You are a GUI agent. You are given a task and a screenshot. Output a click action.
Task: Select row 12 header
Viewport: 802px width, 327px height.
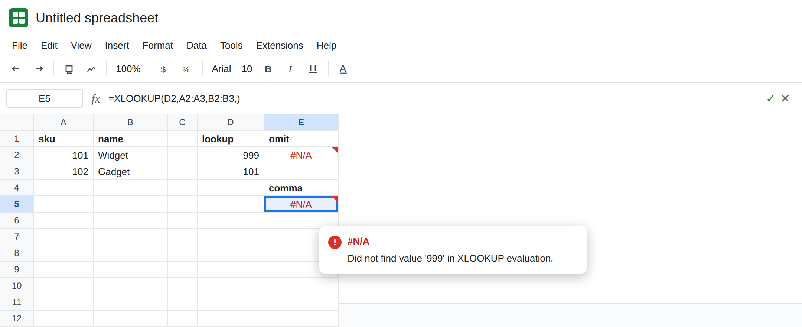point(17,318)
